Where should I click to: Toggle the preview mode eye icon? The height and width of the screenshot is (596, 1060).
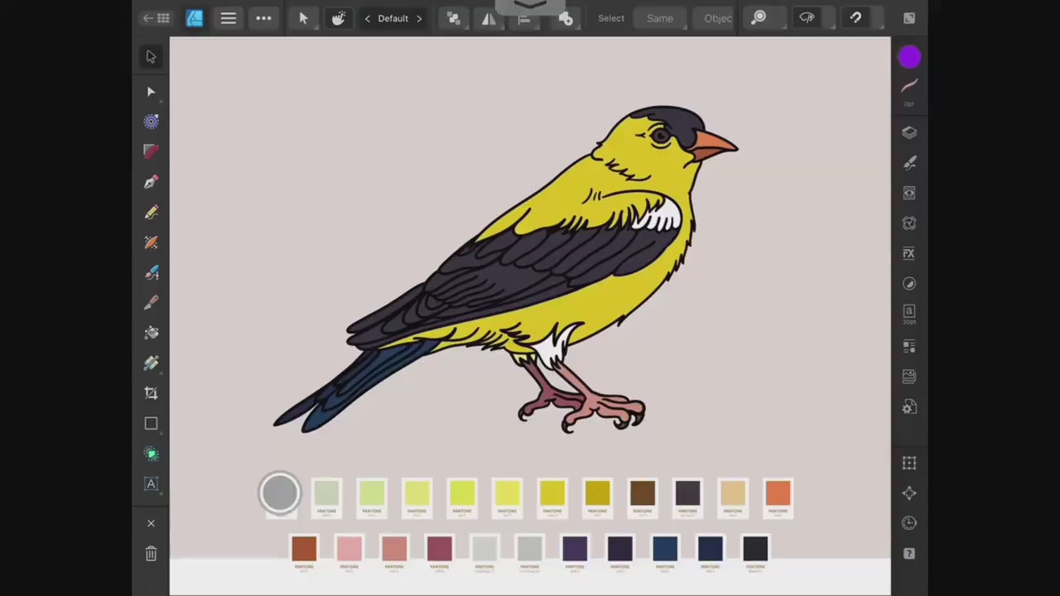click(807, 17)
